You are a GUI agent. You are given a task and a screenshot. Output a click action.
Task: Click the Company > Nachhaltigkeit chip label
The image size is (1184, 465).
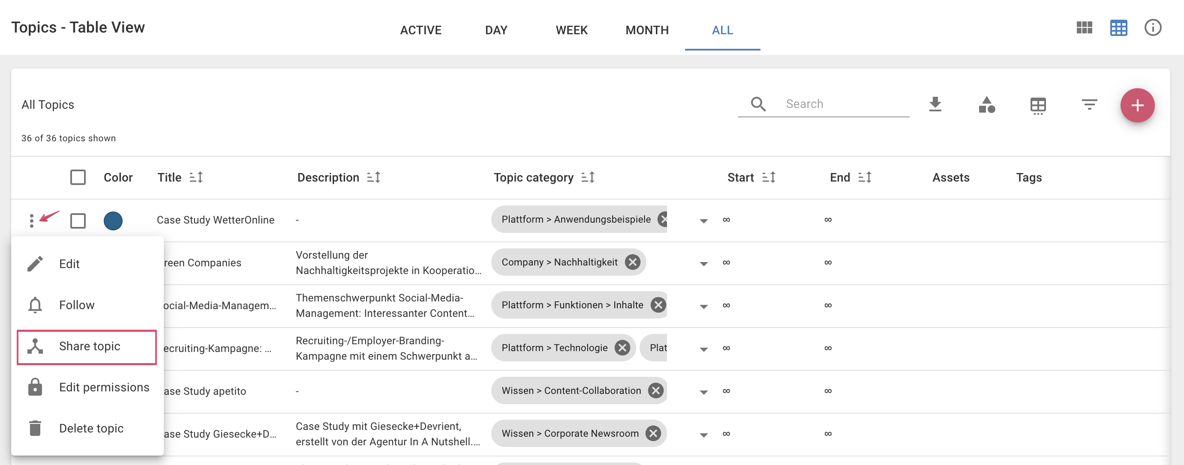coord(559,262)
